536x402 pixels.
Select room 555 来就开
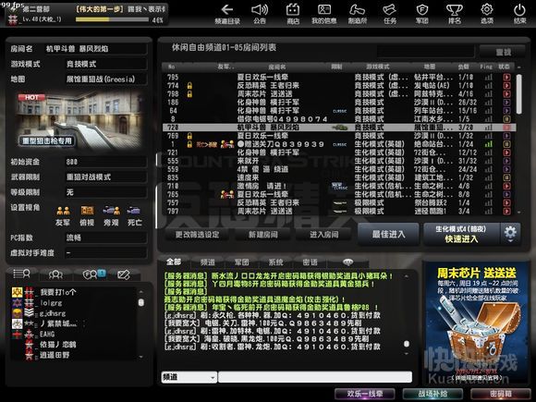(x=339, y=161)
